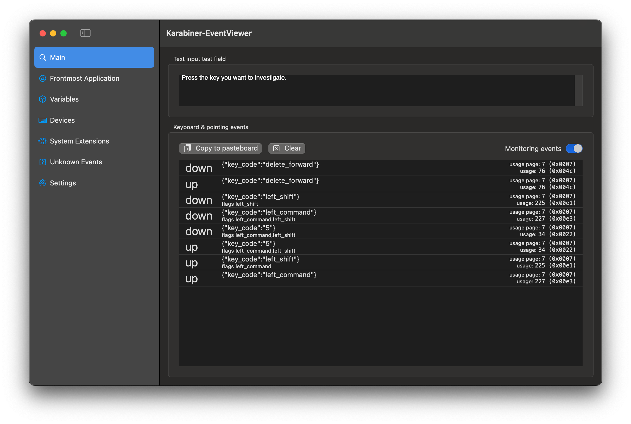Open the System Extensions page
Viewport: 631px width, 424px height.
point(79,141)
